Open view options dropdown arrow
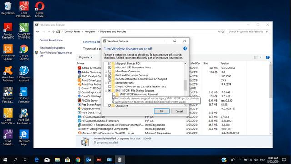Viewport: 291px width, 164px height. click(x=261, y=57)
